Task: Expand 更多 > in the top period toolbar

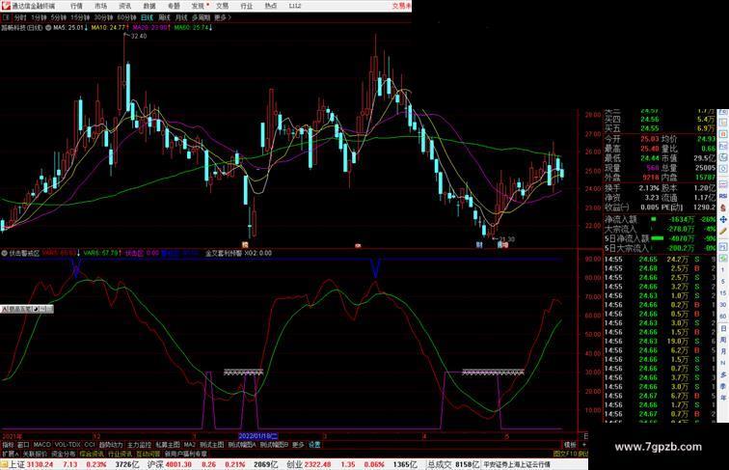Action: [x=223, y=17]
